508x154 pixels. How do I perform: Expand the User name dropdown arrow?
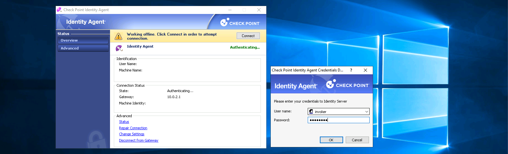(366, 111)
